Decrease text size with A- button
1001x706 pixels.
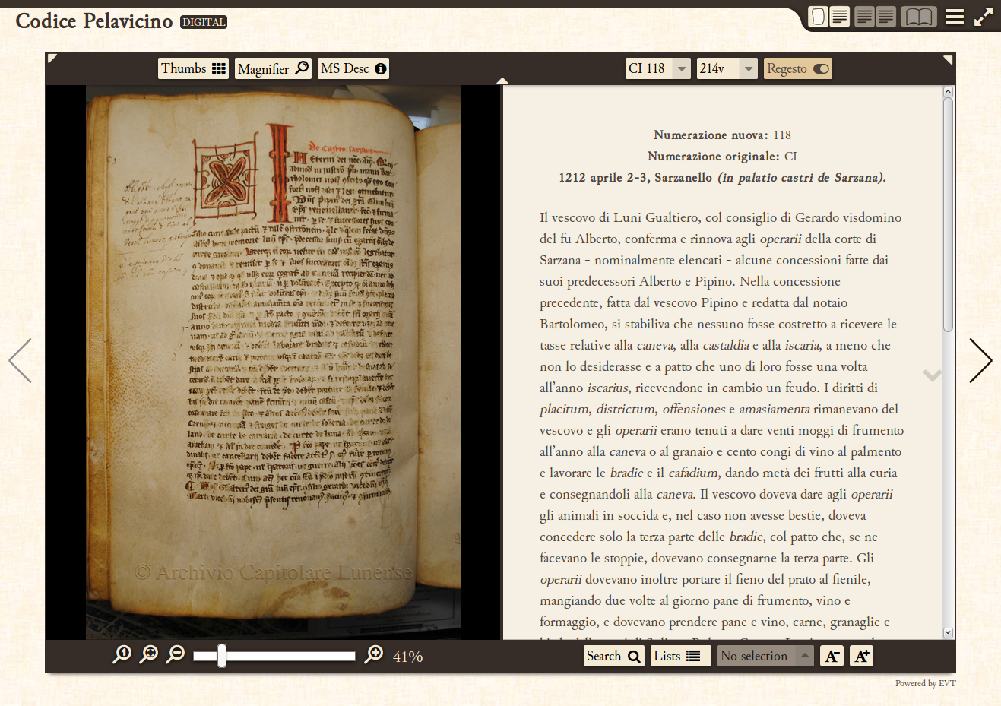tap(832, 655)
